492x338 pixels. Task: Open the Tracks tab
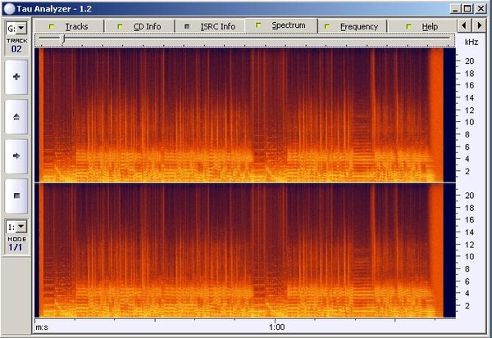[x=69, y=26]
